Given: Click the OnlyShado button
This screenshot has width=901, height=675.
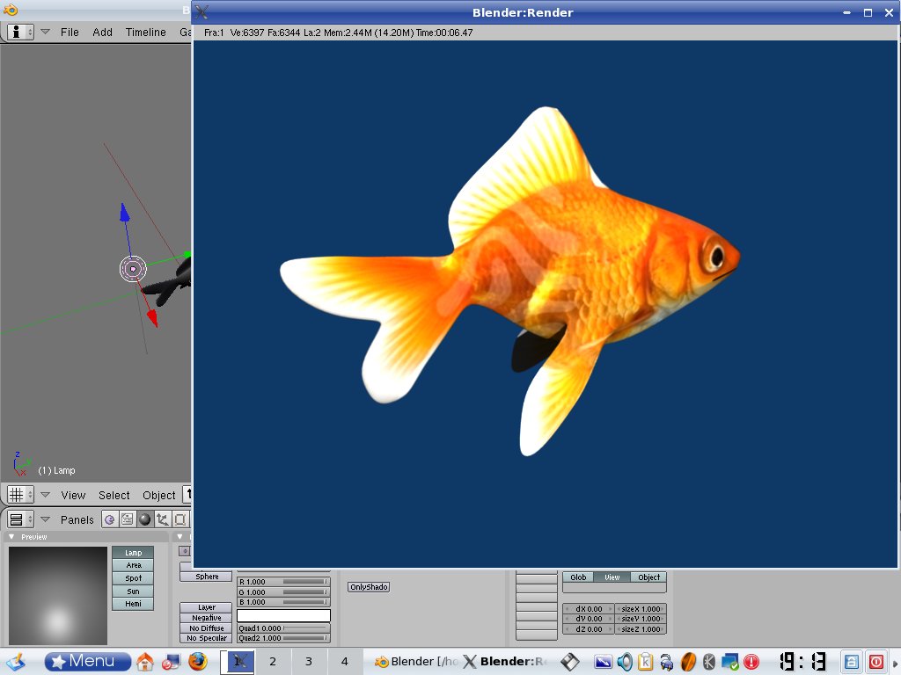Looking at the screenshot, I should coord(369,587).
